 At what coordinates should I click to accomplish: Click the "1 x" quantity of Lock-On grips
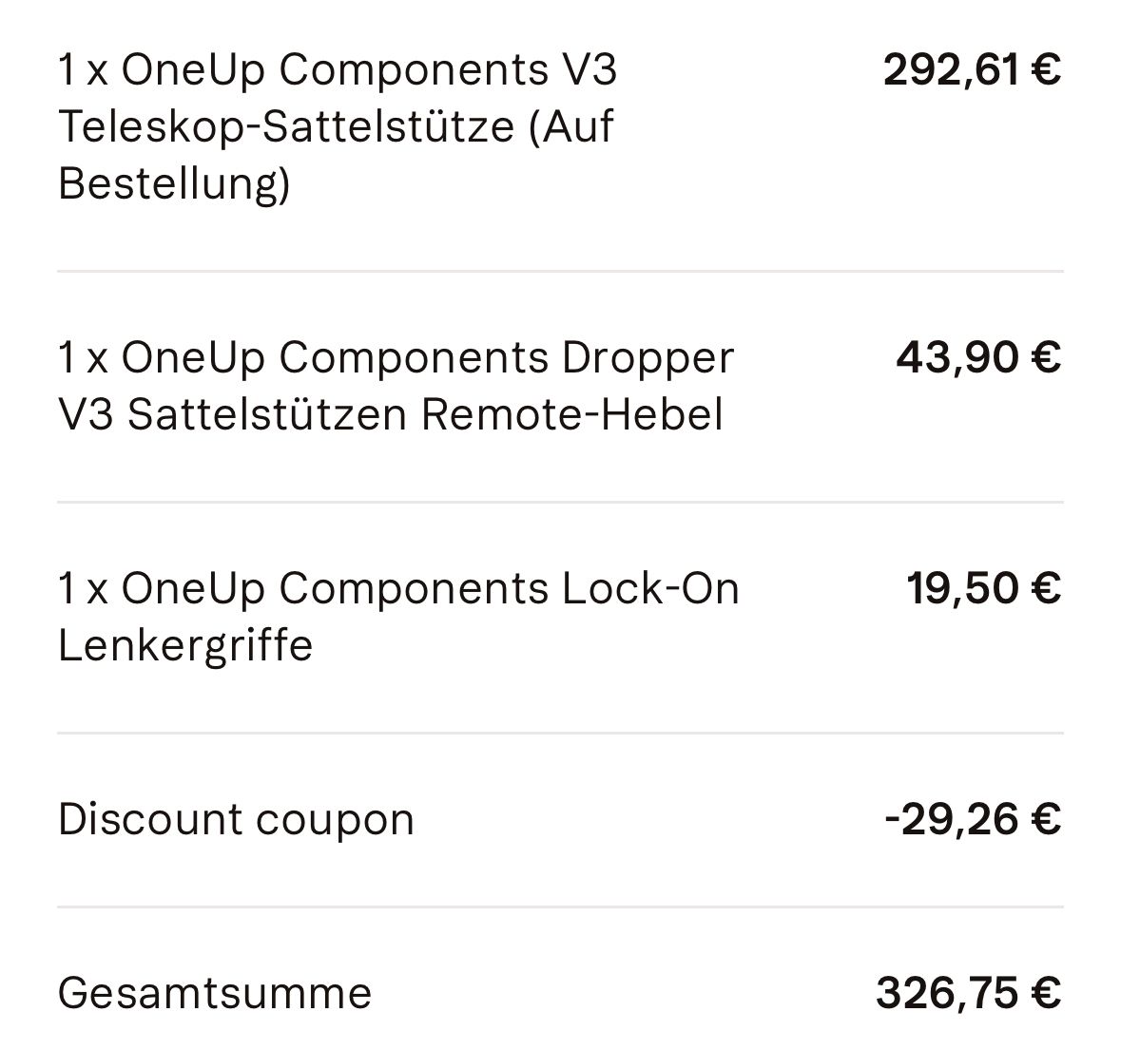(83, 589)
